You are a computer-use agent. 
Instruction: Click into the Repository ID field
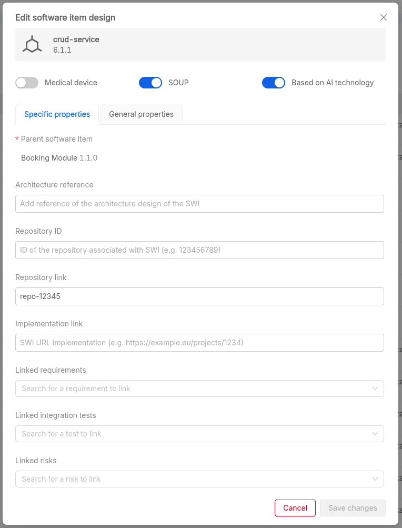[x=199, y=250]
